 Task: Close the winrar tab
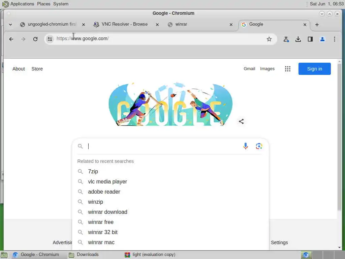click(231, 25)
